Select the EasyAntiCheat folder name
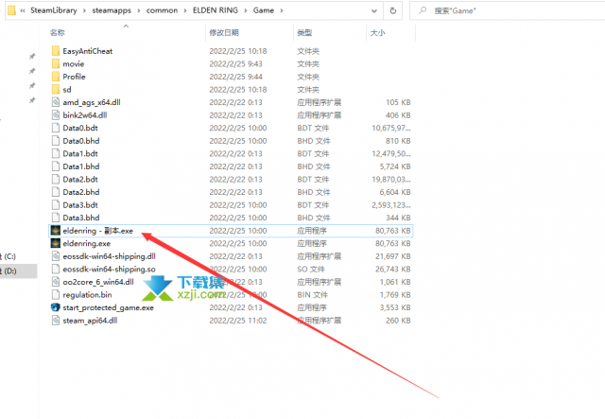 click(88, 51)
